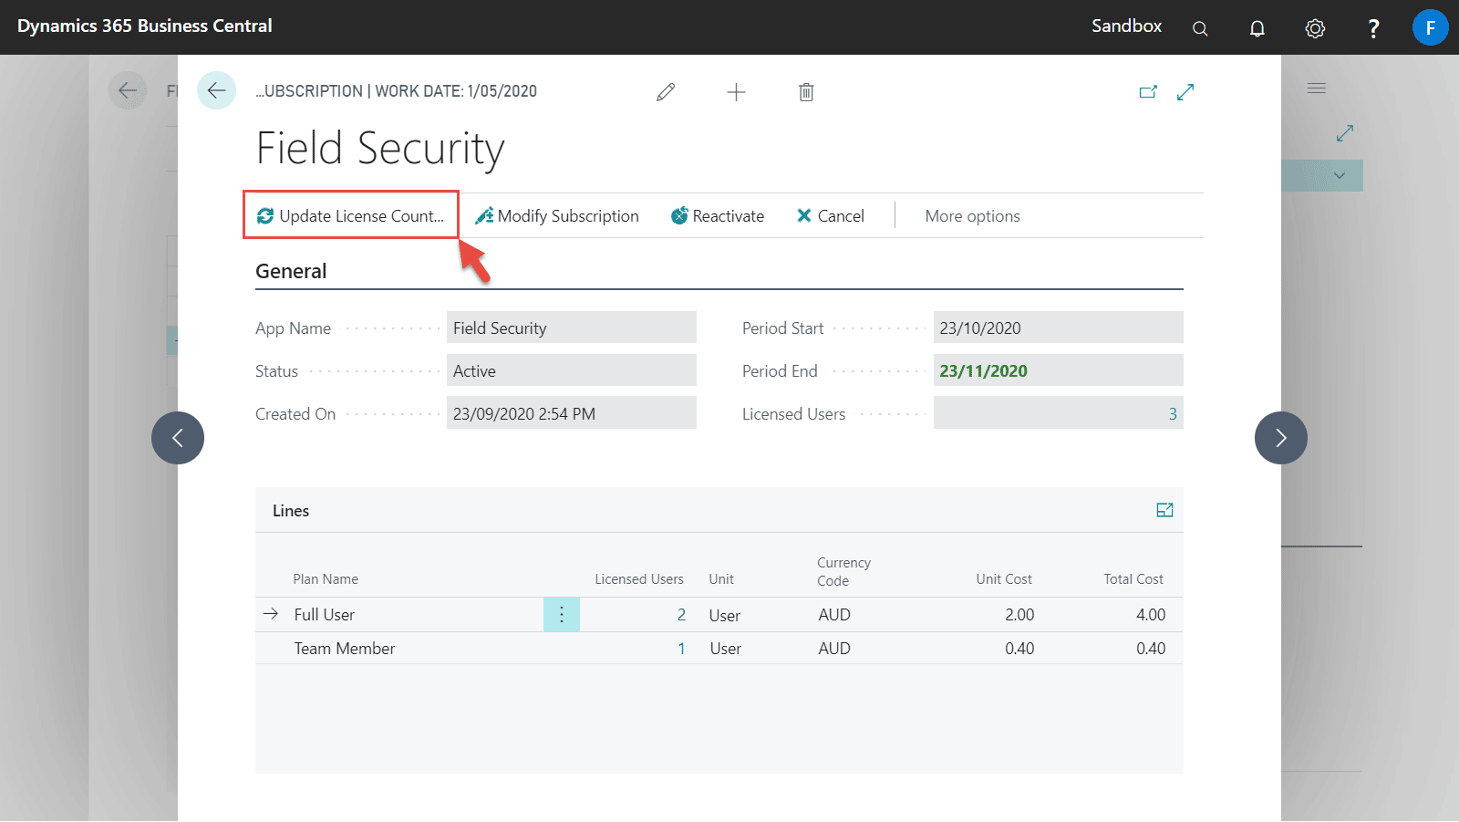This screenshot has width=1459, height=822.
Task: Click Status field showing Active
Action: coord(572,370)
